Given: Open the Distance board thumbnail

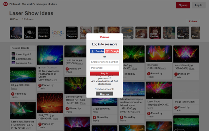Looking at the screenshot, I should (72, 33).
